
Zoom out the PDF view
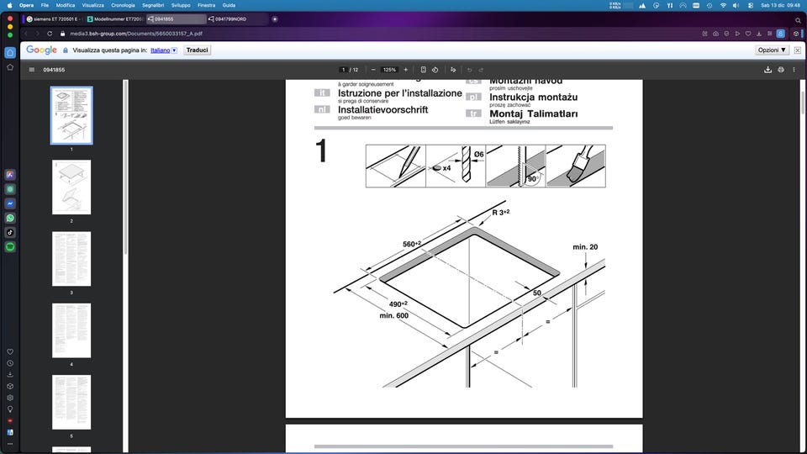pos(373,70)
